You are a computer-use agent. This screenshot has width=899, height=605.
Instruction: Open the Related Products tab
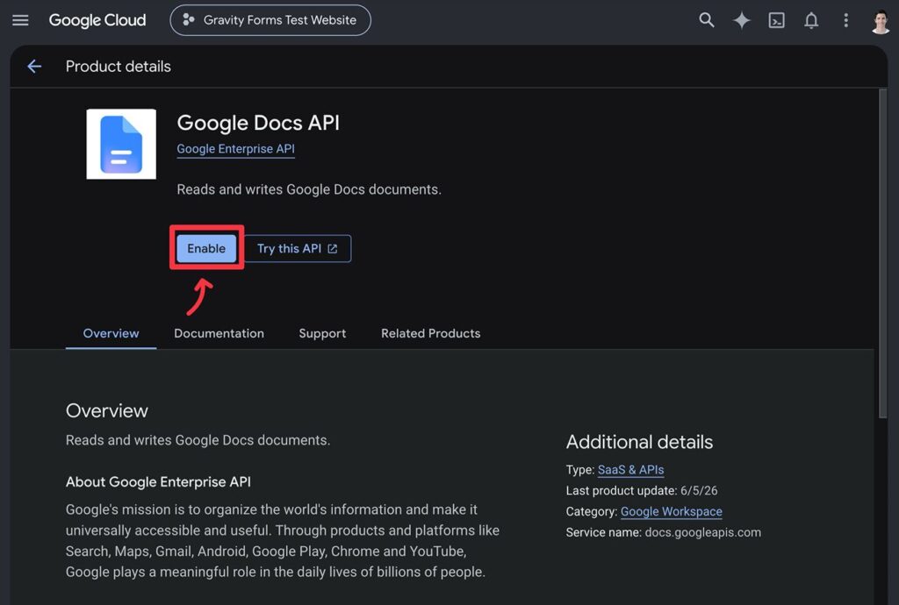coord(430,333)
